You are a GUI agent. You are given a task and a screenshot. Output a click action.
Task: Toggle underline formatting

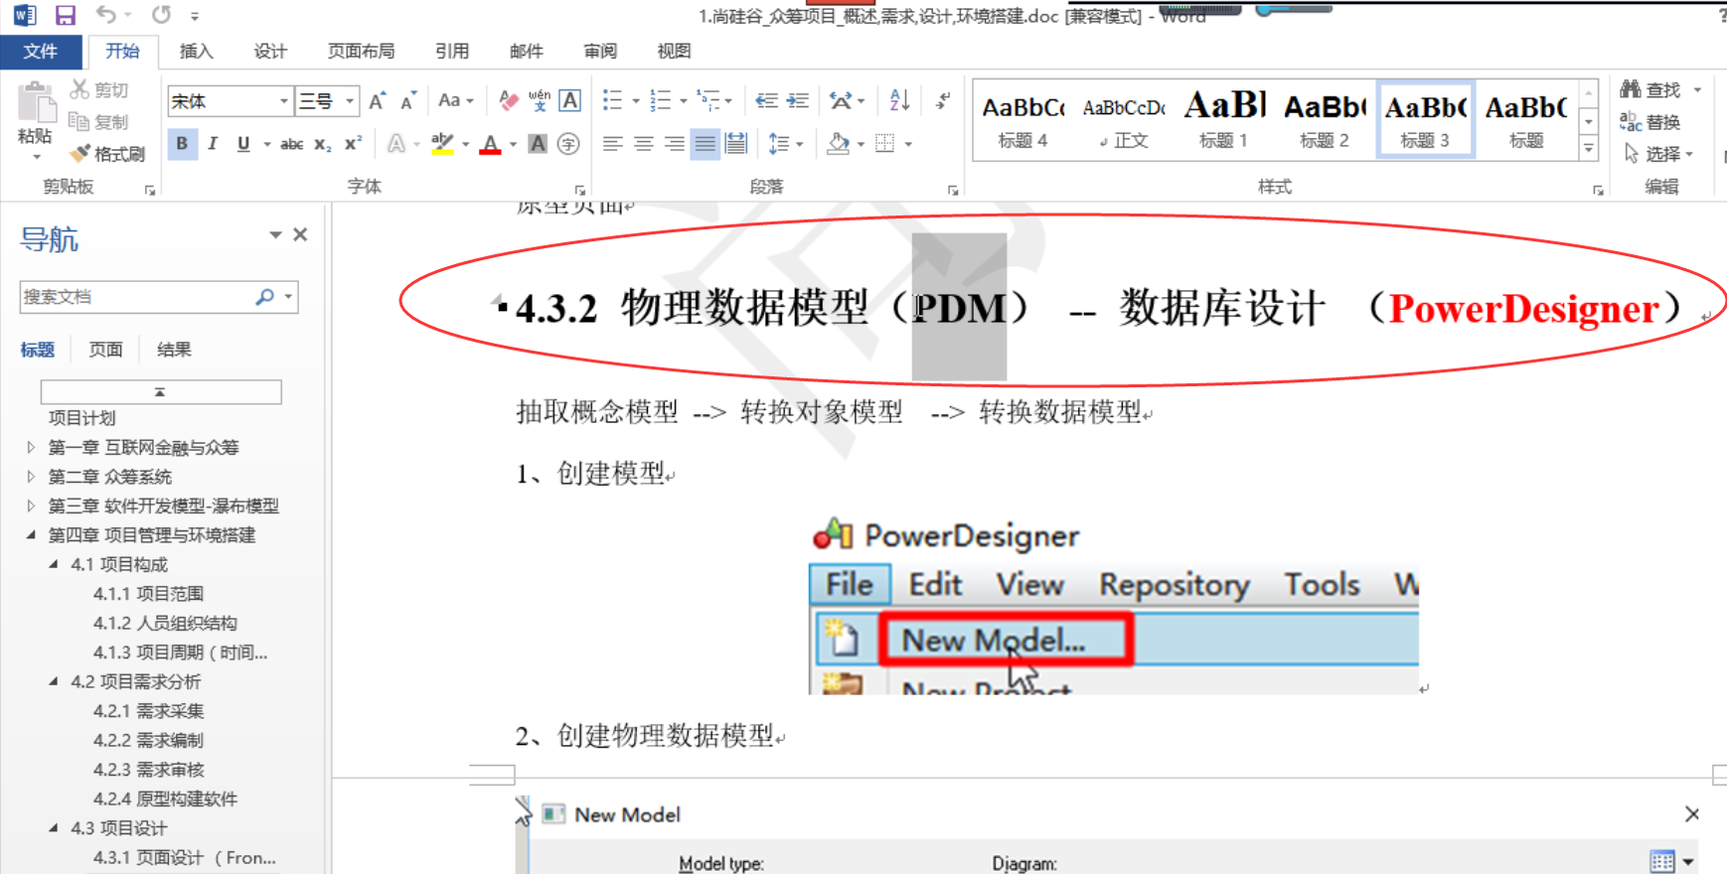click(243, 144)
